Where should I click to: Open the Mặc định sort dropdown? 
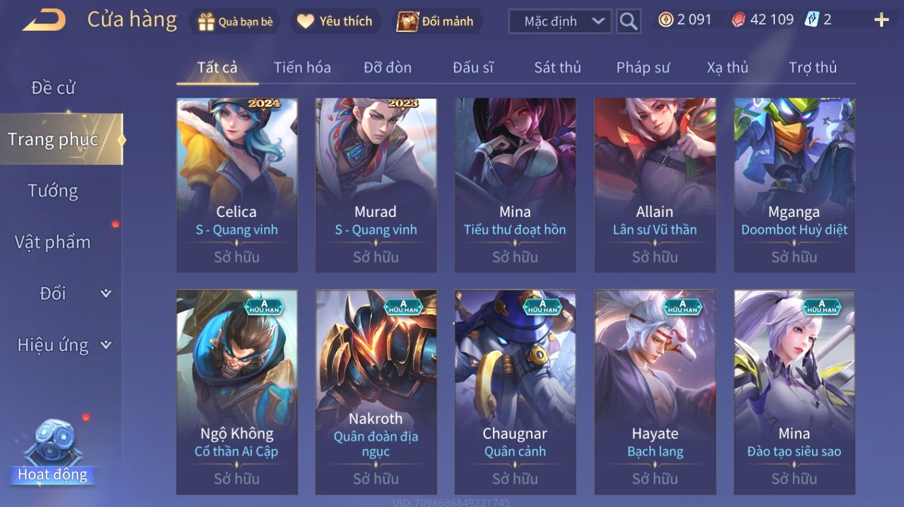(x=560, y=22)
